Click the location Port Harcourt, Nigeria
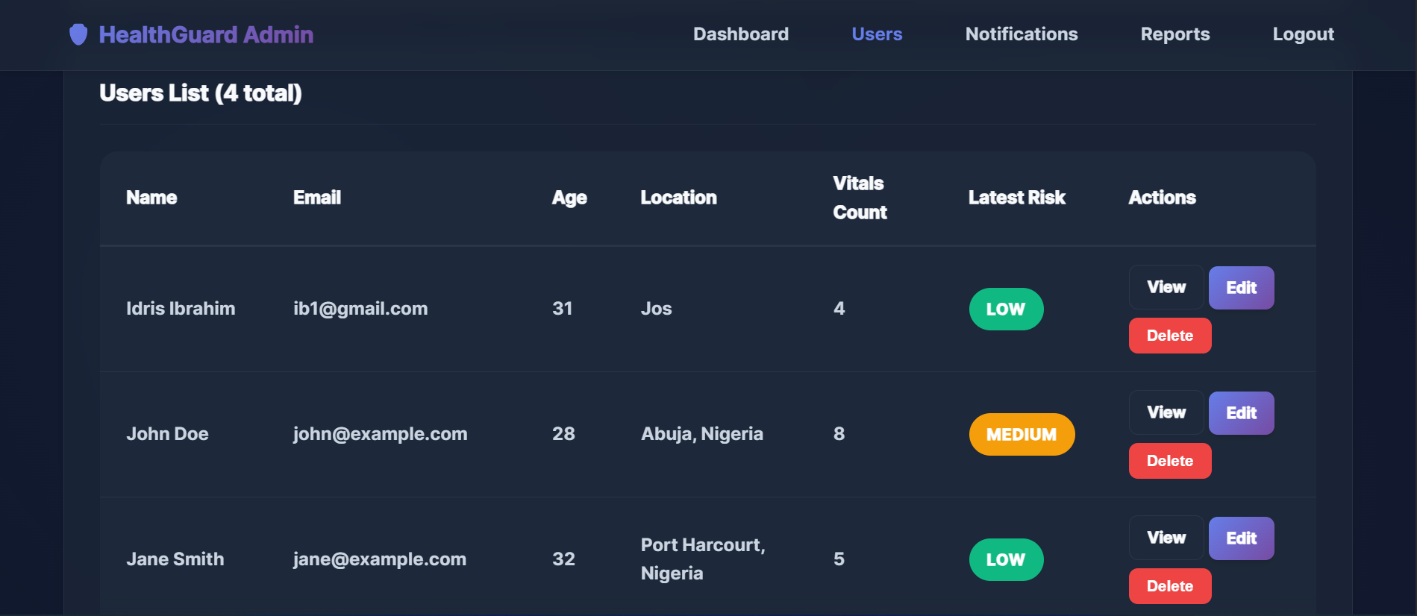The height and width of the screenshot is (616, 1417). coord(703,559)
